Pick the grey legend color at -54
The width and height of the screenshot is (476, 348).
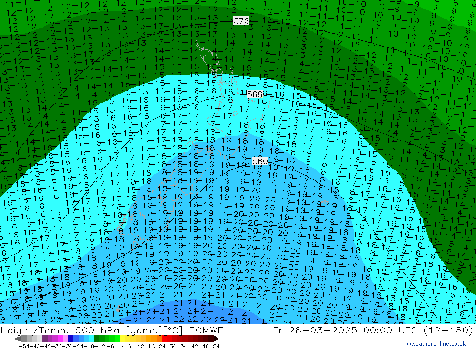pos(24,339)
